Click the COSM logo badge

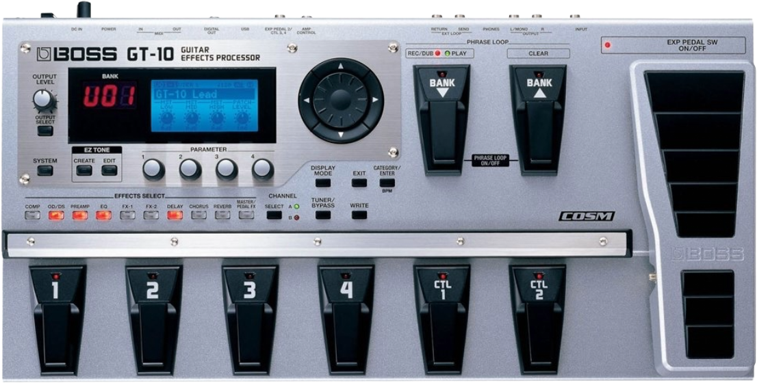coord(587,216)
